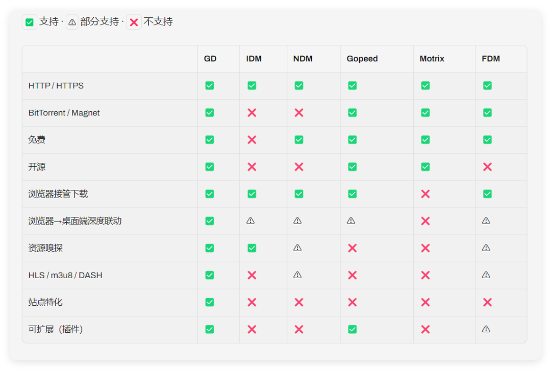Click the GD column header
The image size is (551, 370).
coord(210,59)
